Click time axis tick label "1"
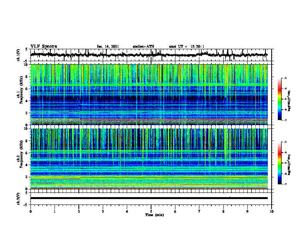Viewport: 306px width, 237px height. tap(54, 211)
